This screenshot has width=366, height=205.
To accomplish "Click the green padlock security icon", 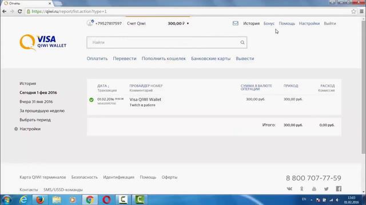I will pos(29,11).
